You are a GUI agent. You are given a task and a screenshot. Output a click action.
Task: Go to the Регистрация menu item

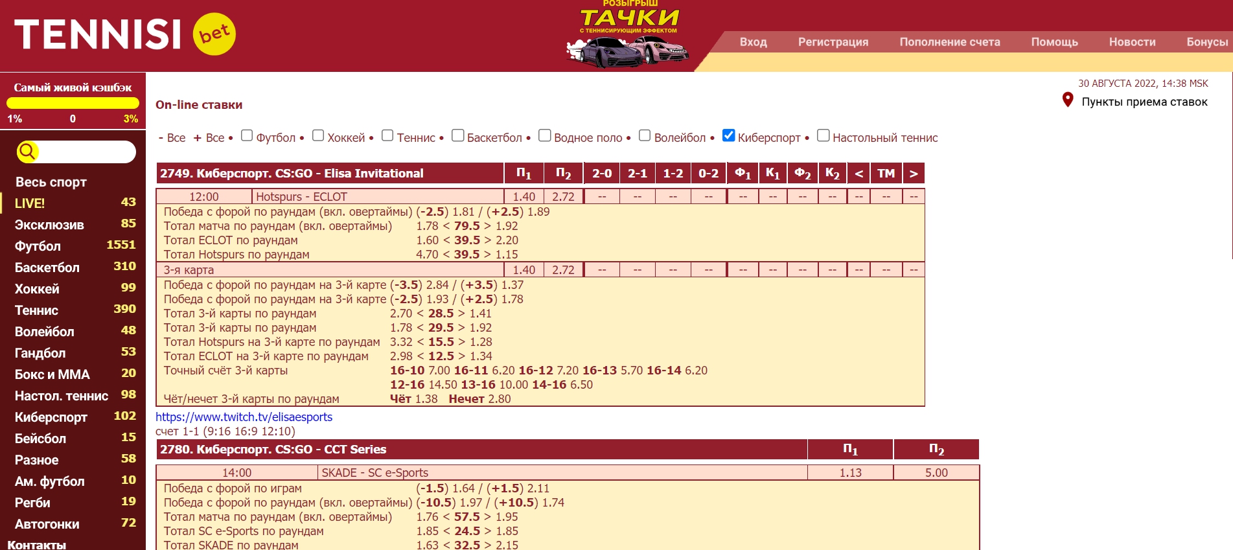[833, 42]
